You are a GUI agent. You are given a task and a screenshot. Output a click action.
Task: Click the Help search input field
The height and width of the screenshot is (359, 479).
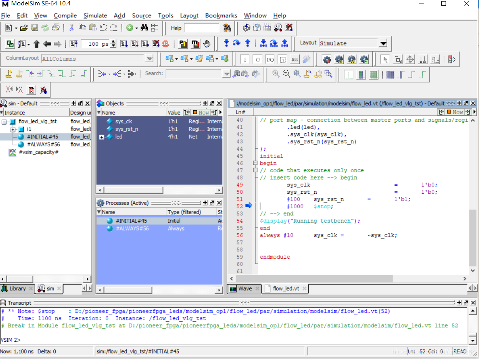point(202,28)
